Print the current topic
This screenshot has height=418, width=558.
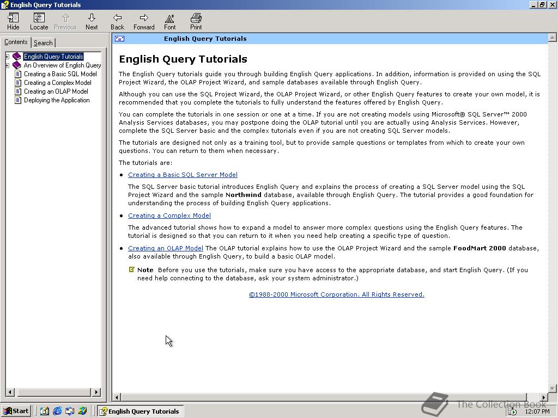pyautogui.click(x=196, y=21)
